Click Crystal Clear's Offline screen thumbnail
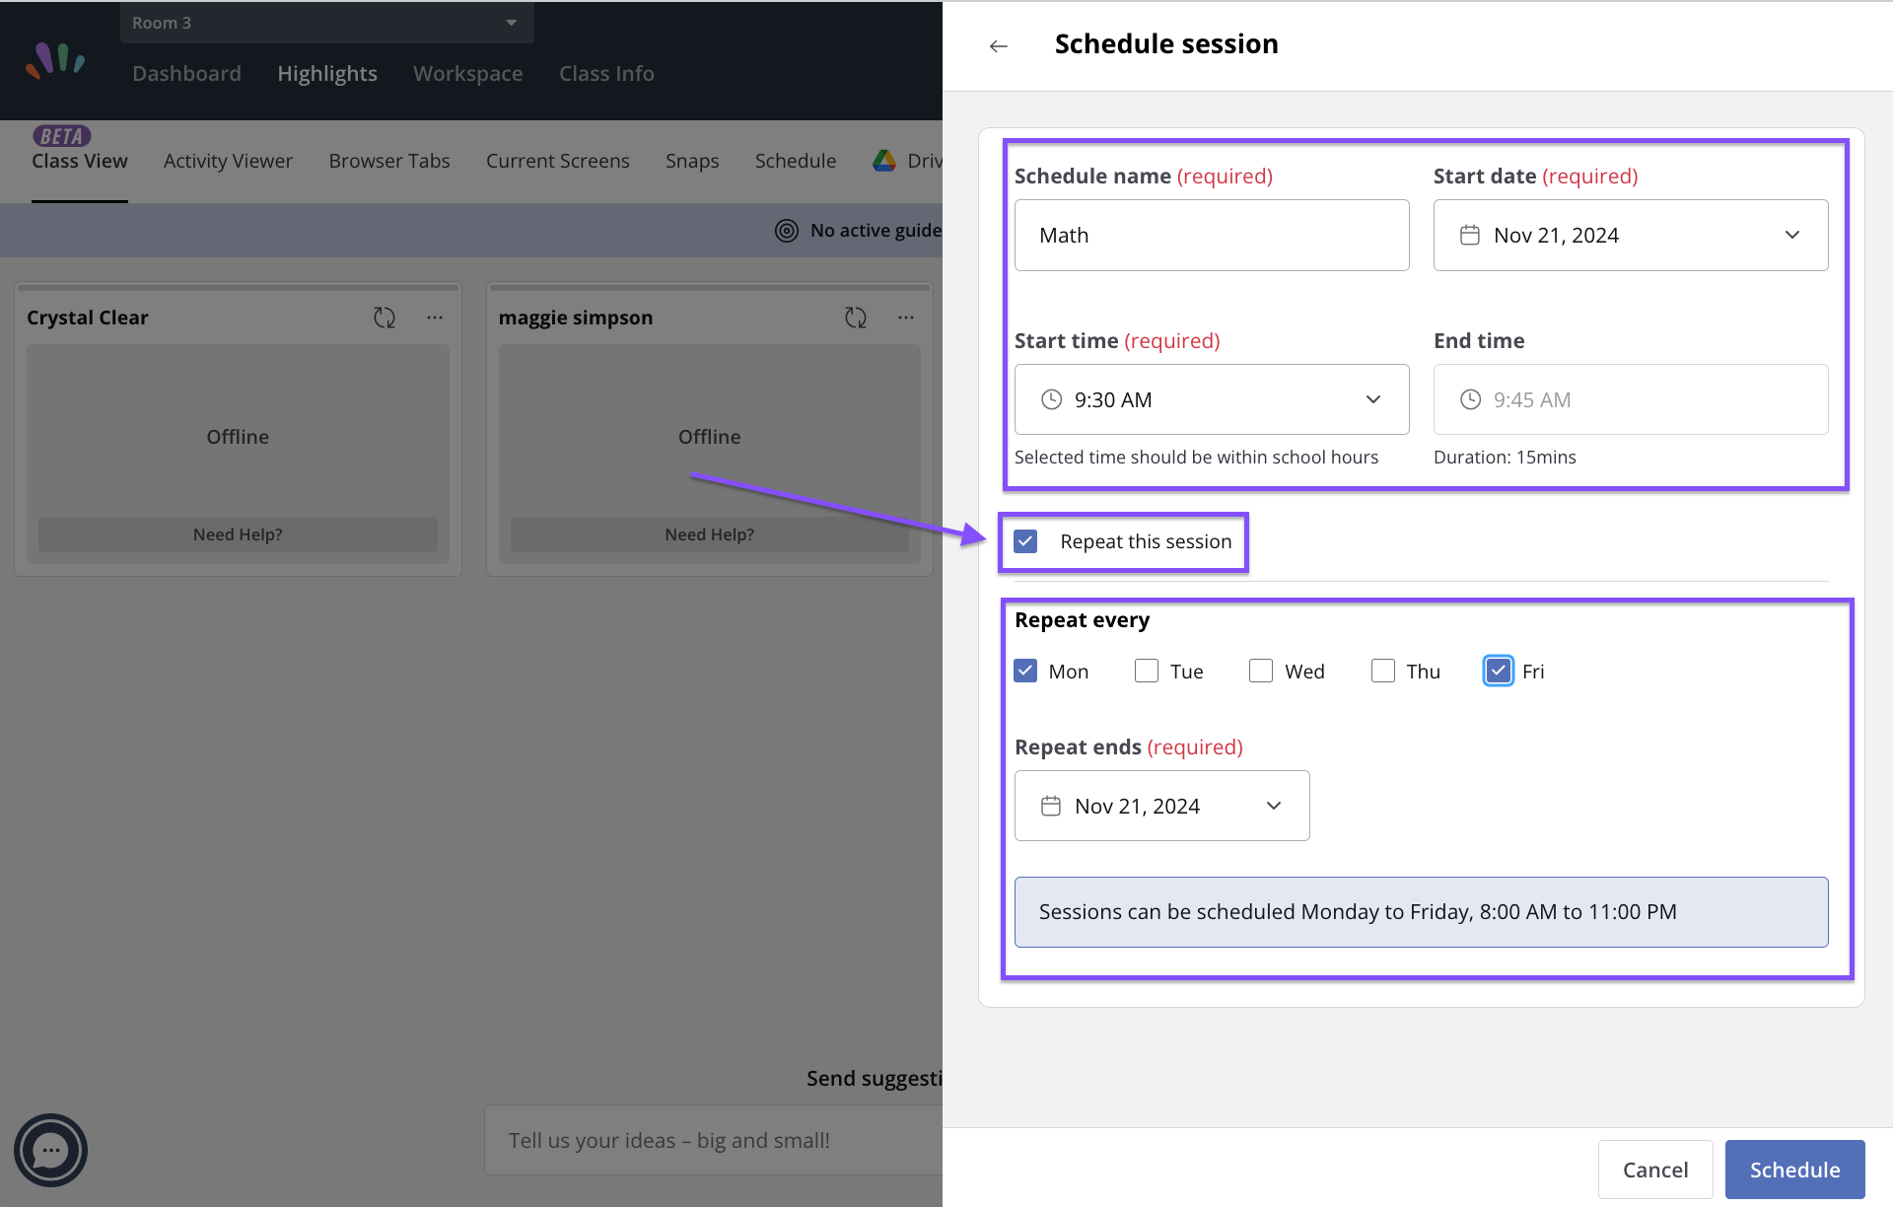The height and width of the screenshot is (1207, 1893). (x=238, y=437)
